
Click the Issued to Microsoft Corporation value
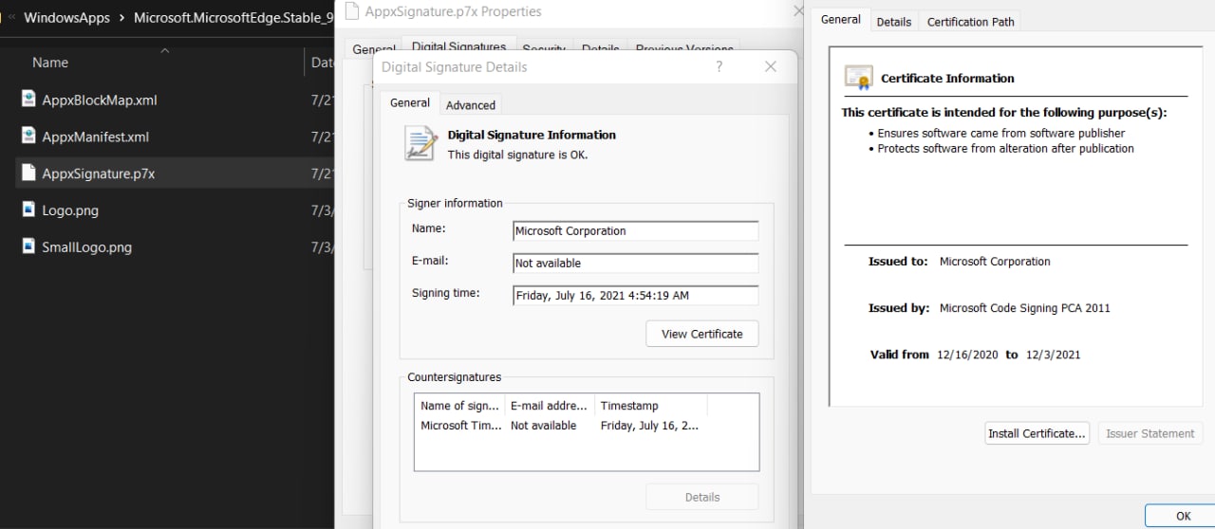tap(995, 261)
